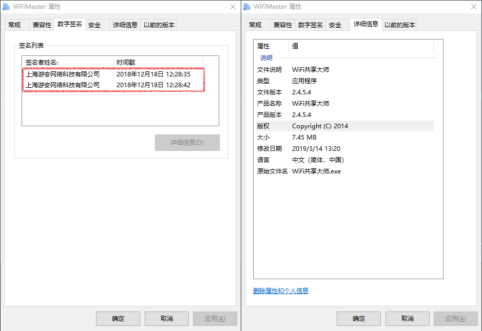Screen dimensions: 482x331
Task: Switch to 常规 tab in the signature dialog
Action: point(14,25)
